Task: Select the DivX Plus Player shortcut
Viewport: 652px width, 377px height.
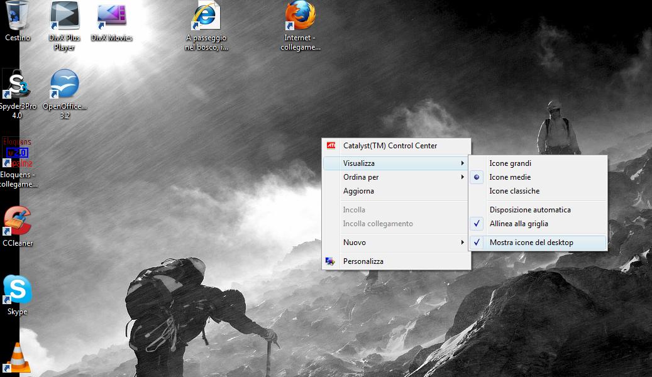Action: pos(65,17)
